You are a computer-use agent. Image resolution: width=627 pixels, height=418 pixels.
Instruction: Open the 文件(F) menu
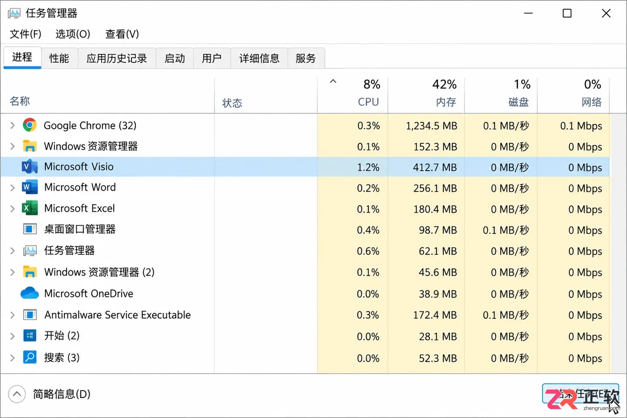tap(25, 34)
